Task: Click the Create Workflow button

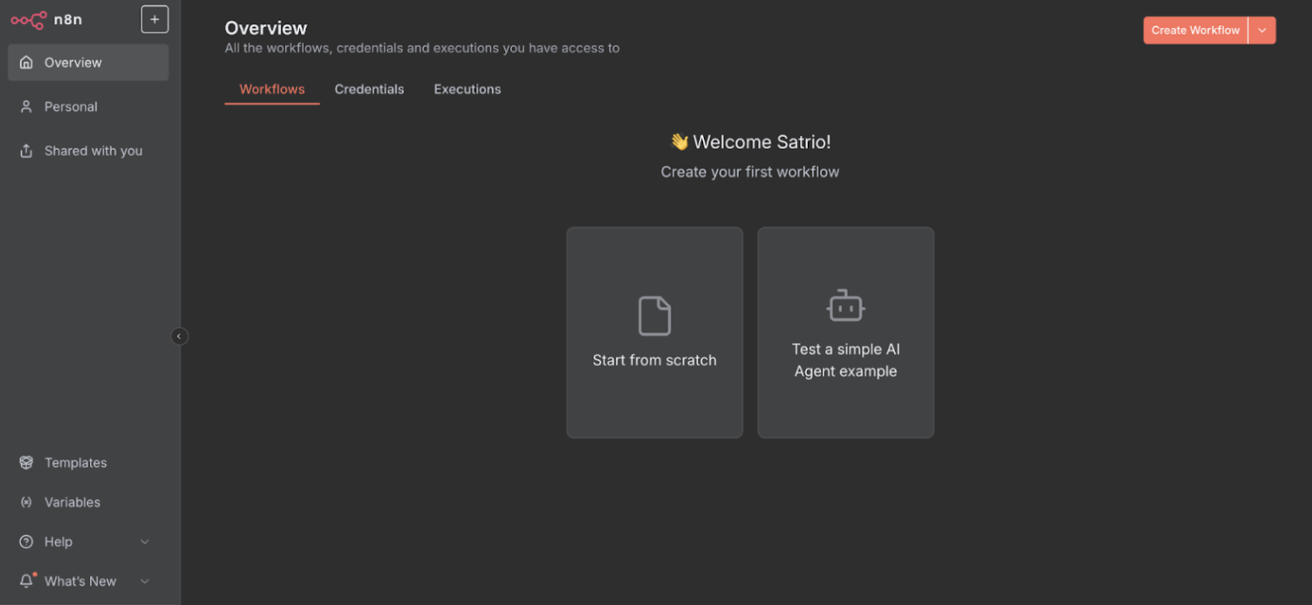Action: pos(1195,31)
